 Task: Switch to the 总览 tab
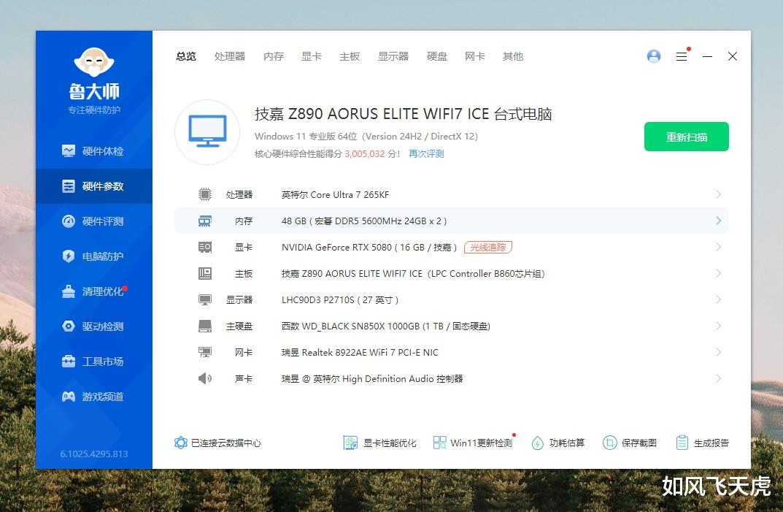tap(186, 56)
